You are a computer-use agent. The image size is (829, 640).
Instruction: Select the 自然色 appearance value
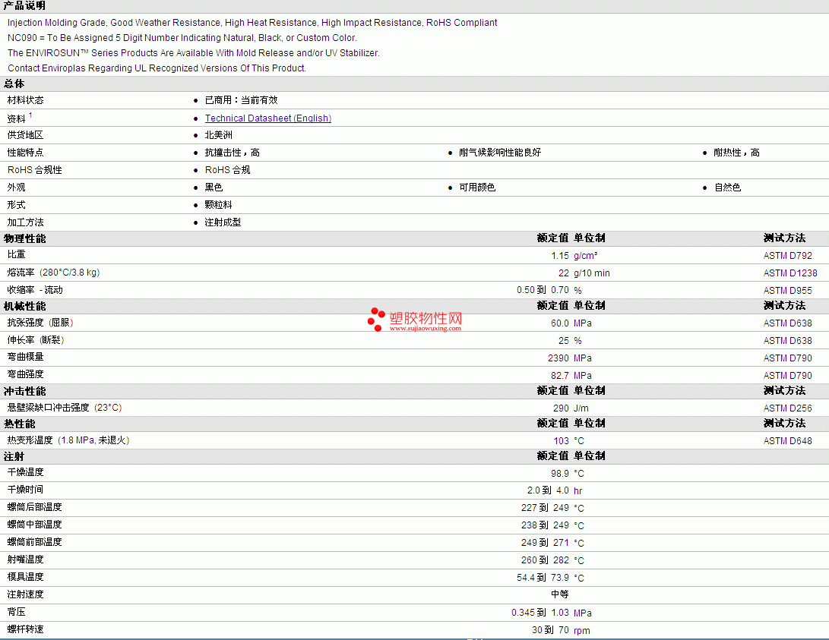pyautogui.click(x=727, y=188)
